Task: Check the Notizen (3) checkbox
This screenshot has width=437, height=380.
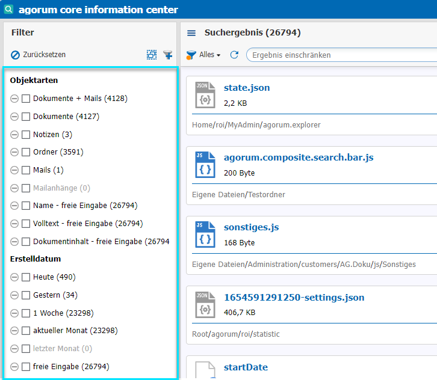Action: [26, 135]
